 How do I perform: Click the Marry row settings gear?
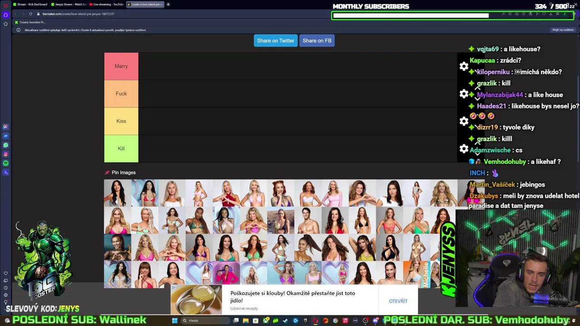[464, 67]
